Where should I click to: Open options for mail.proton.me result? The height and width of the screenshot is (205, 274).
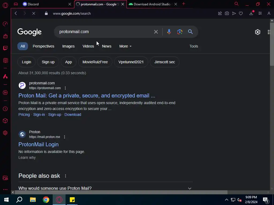click(x=64, y=137)
